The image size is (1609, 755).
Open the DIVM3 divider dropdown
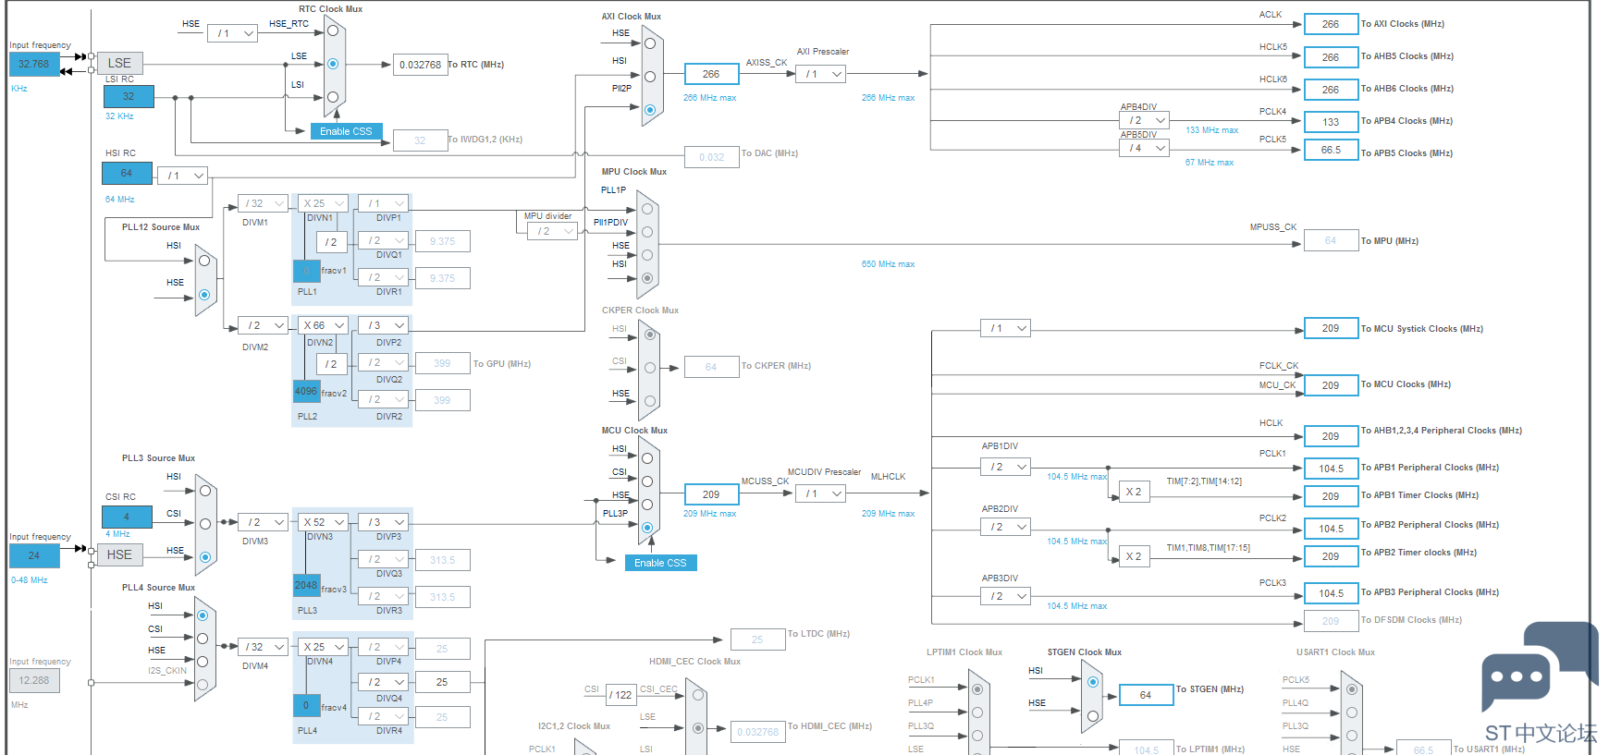[264, 522]
